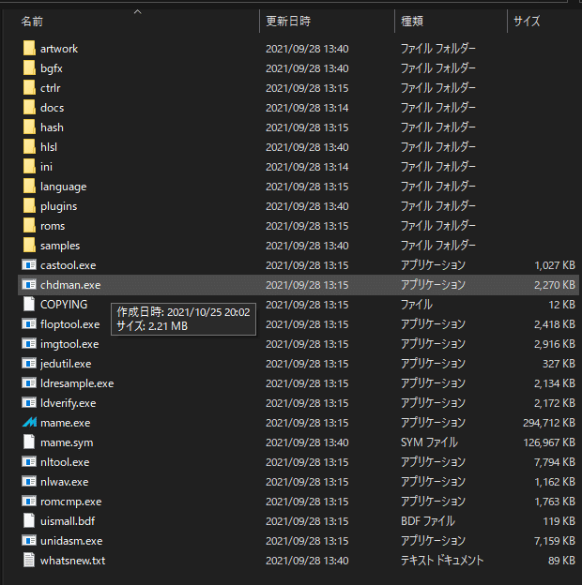Image resolution: width=582 pixels, height=585 pixels.
Task: Click the ldresample.exe file name
Action: pos(77,383)
